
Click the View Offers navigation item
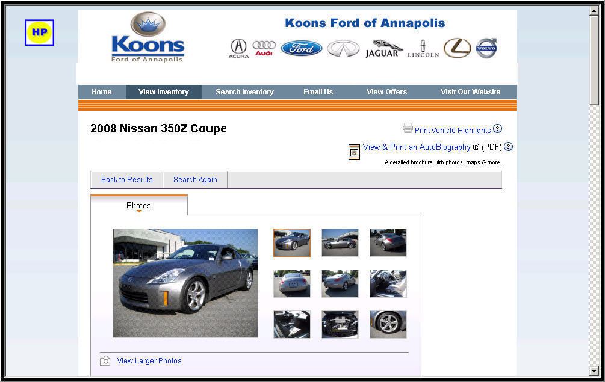(x=386, y=92)
